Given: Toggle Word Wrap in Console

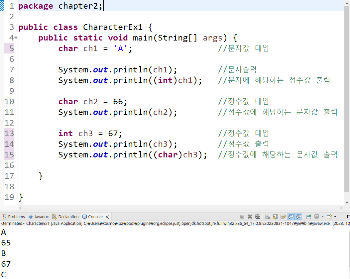Looking at the screenshot, I should [x=283, y=217].
